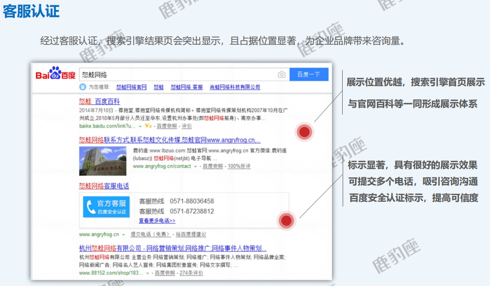
Task: Click 查看更多电话>> link
Action: coord(157,220)
